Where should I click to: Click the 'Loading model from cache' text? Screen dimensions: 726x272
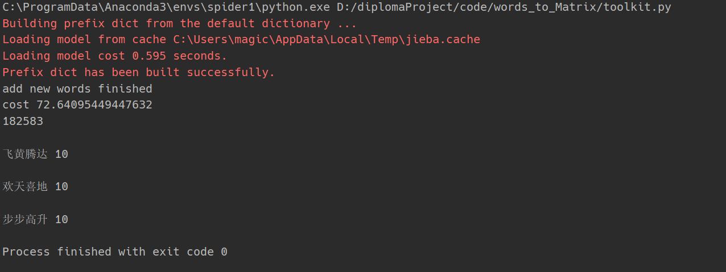(85, 40)
